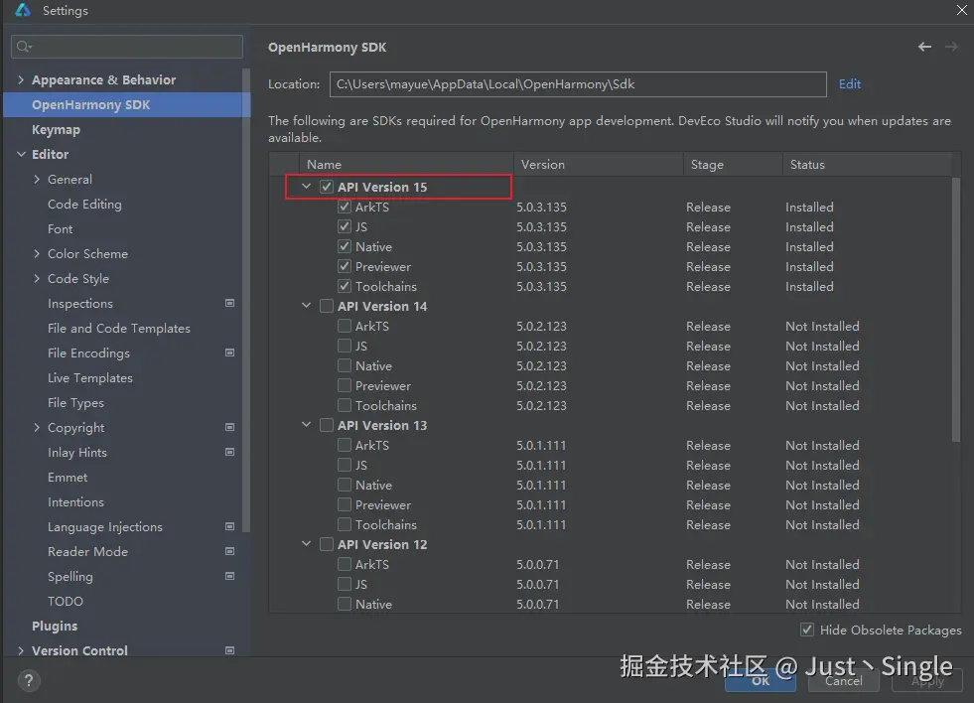Uncheck Toolchains 5.0.3.135 checkbox
The height and width of the screenshot is (703, 974).
pos(345,286)
